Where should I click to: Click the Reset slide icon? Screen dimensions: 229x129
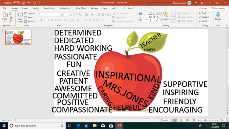tap(29, 17)
